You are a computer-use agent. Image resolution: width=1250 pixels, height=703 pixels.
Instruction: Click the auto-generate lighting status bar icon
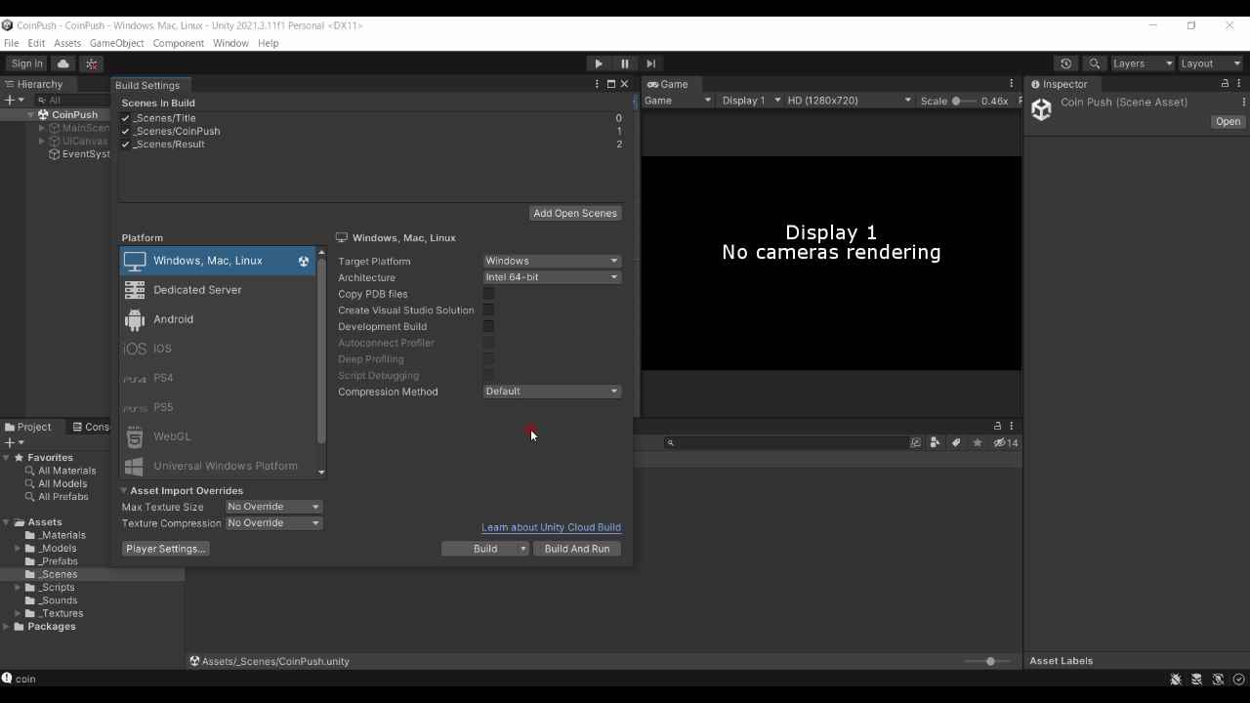[x=1218, y=680]
